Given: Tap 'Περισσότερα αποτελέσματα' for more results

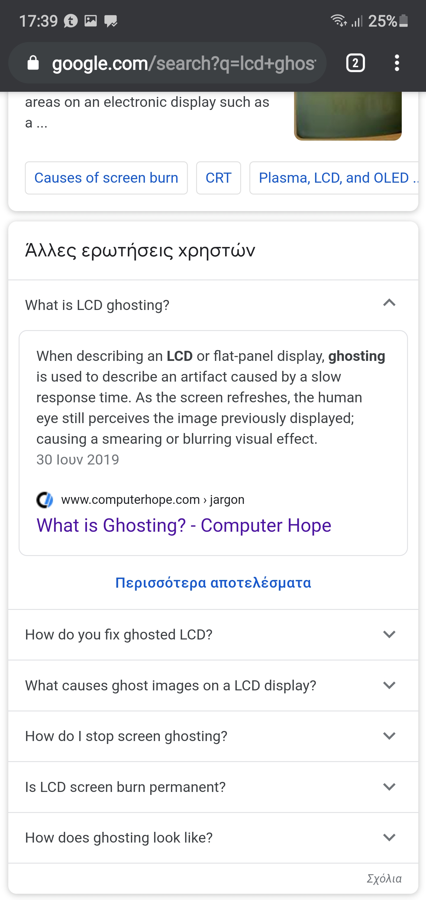Looking at the screenshot, I should pos(213,582).
